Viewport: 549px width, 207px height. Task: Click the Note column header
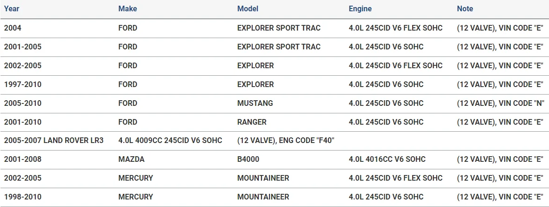coord(465,8)
